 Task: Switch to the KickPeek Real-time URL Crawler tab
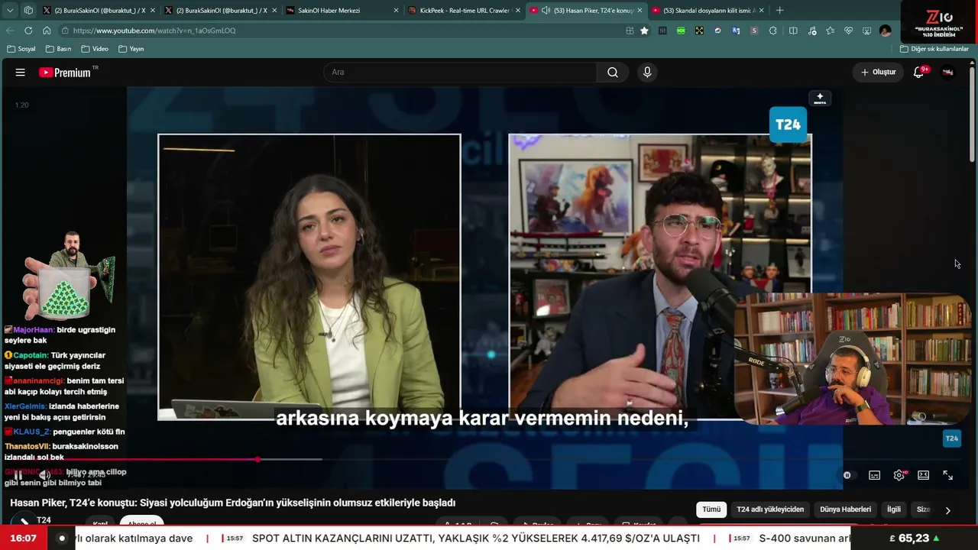(464, 11)
